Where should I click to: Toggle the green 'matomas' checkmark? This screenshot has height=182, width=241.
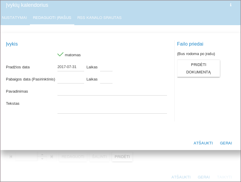[60, 55]
